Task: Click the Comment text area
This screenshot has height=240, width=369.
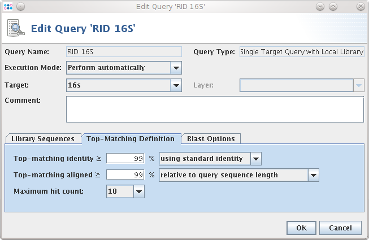Action: point(215,109)
